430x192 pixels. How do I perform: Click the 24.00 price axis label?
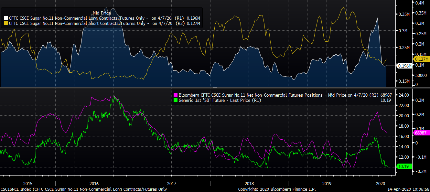coord(403,95)
